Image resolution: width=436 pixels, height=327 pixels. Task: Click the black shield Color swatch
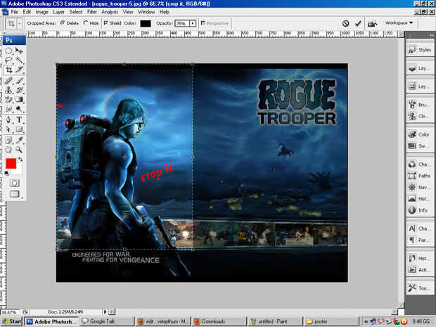tap(146, 23)
